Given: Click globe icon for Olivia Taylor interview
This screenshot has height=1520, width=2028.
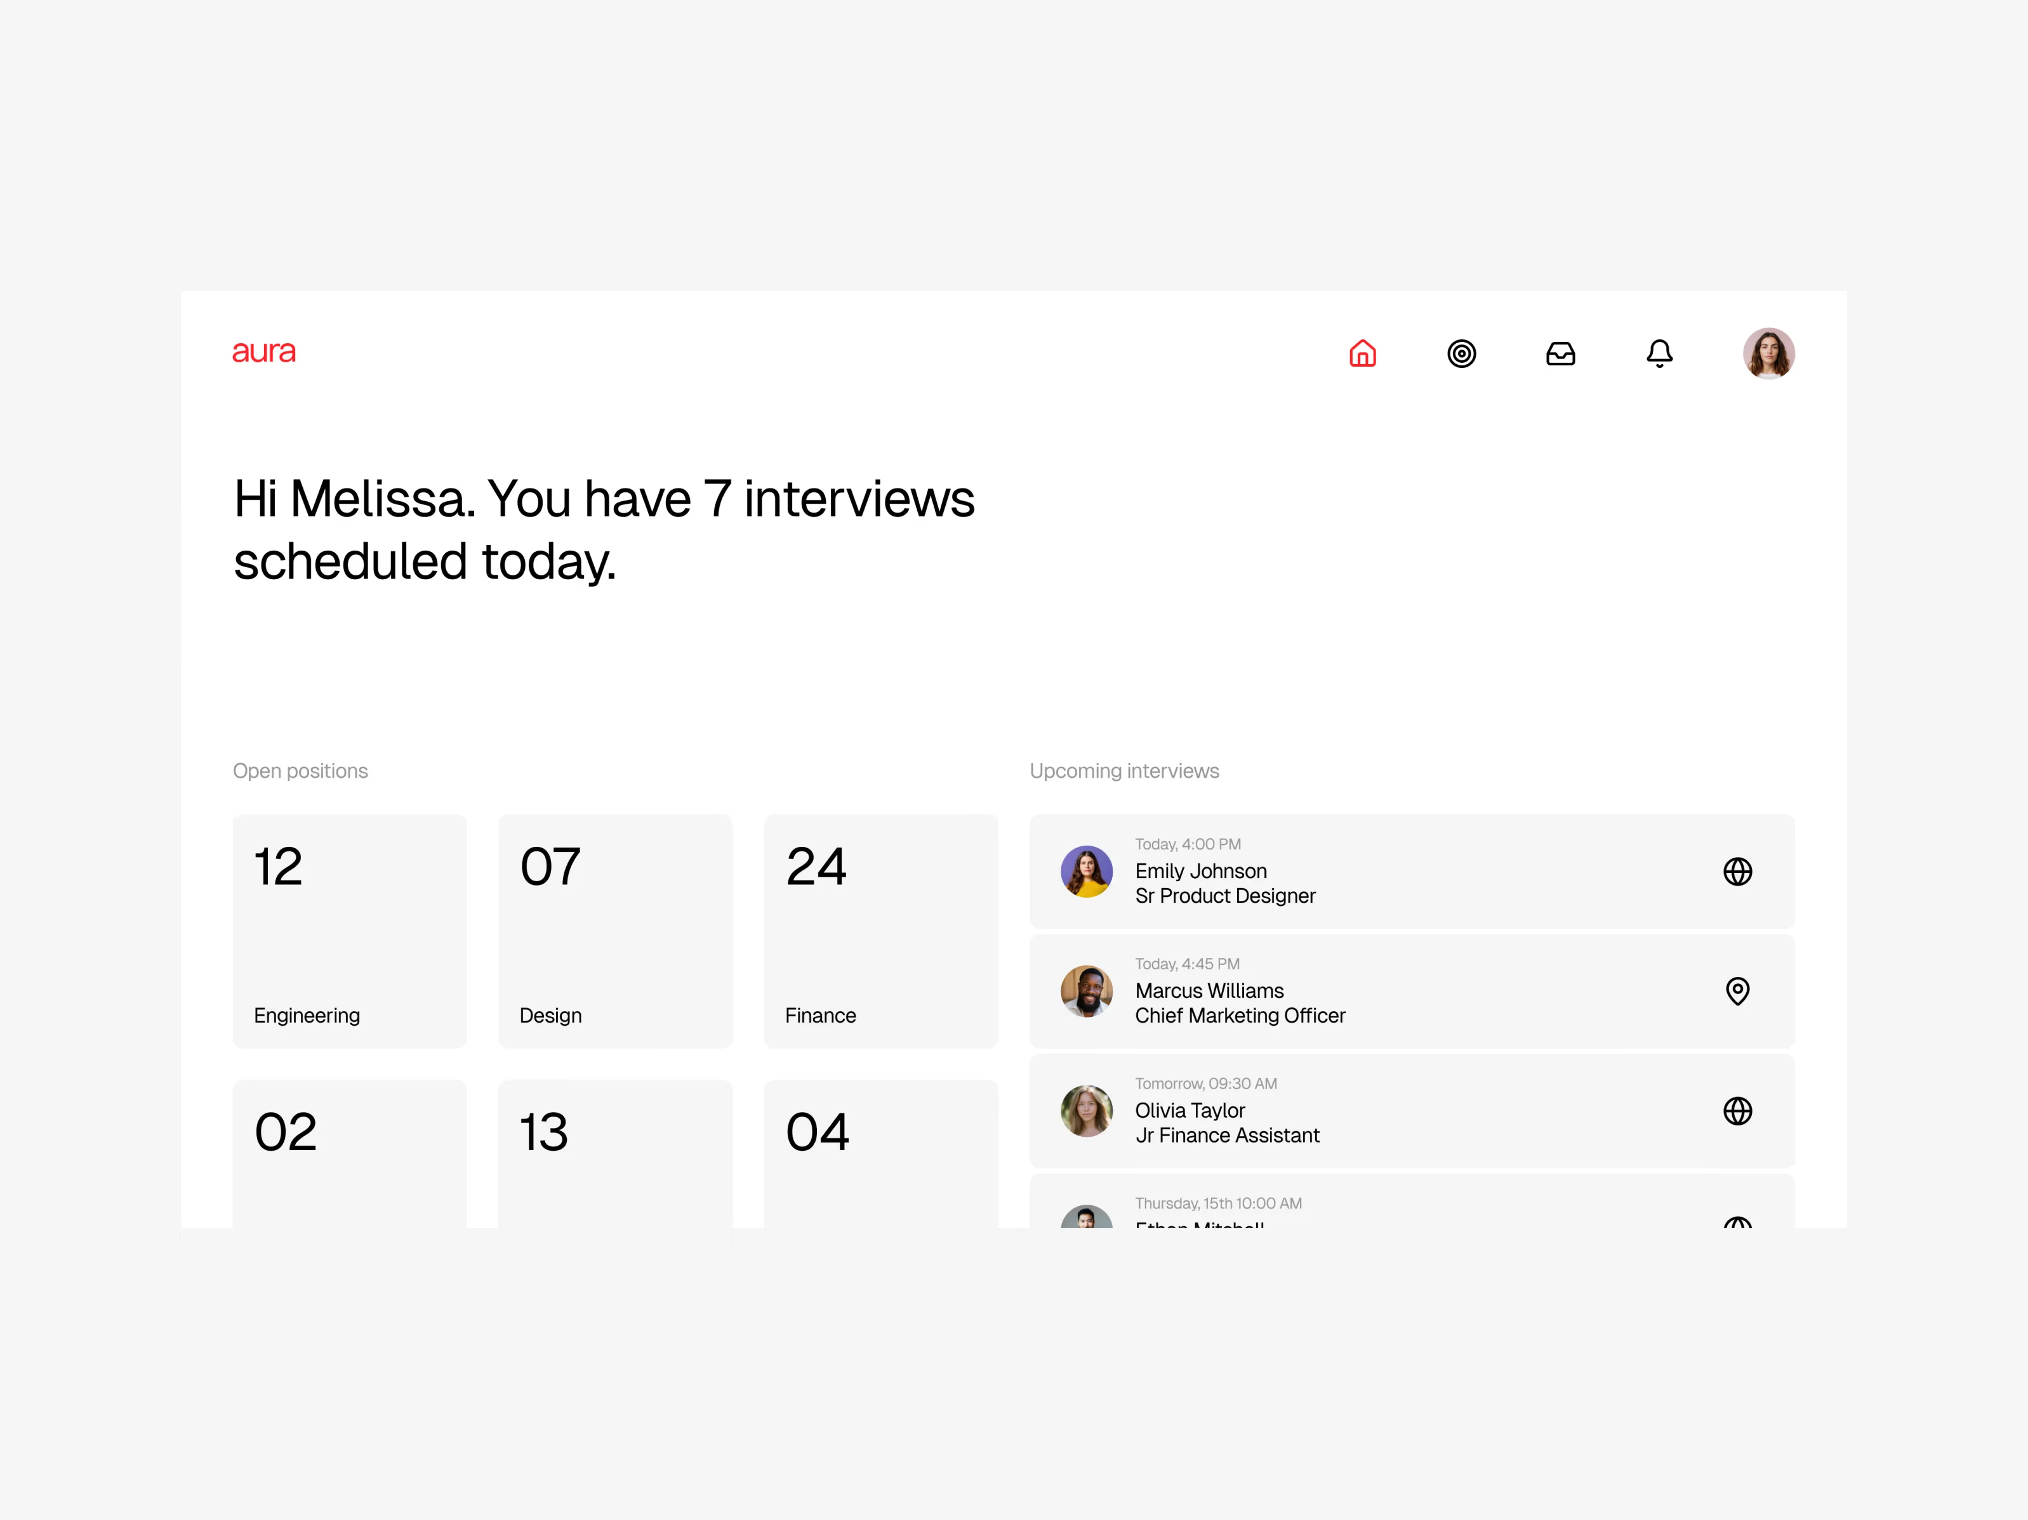Looking at the screenshot, I should (x=1737, y=1110).
